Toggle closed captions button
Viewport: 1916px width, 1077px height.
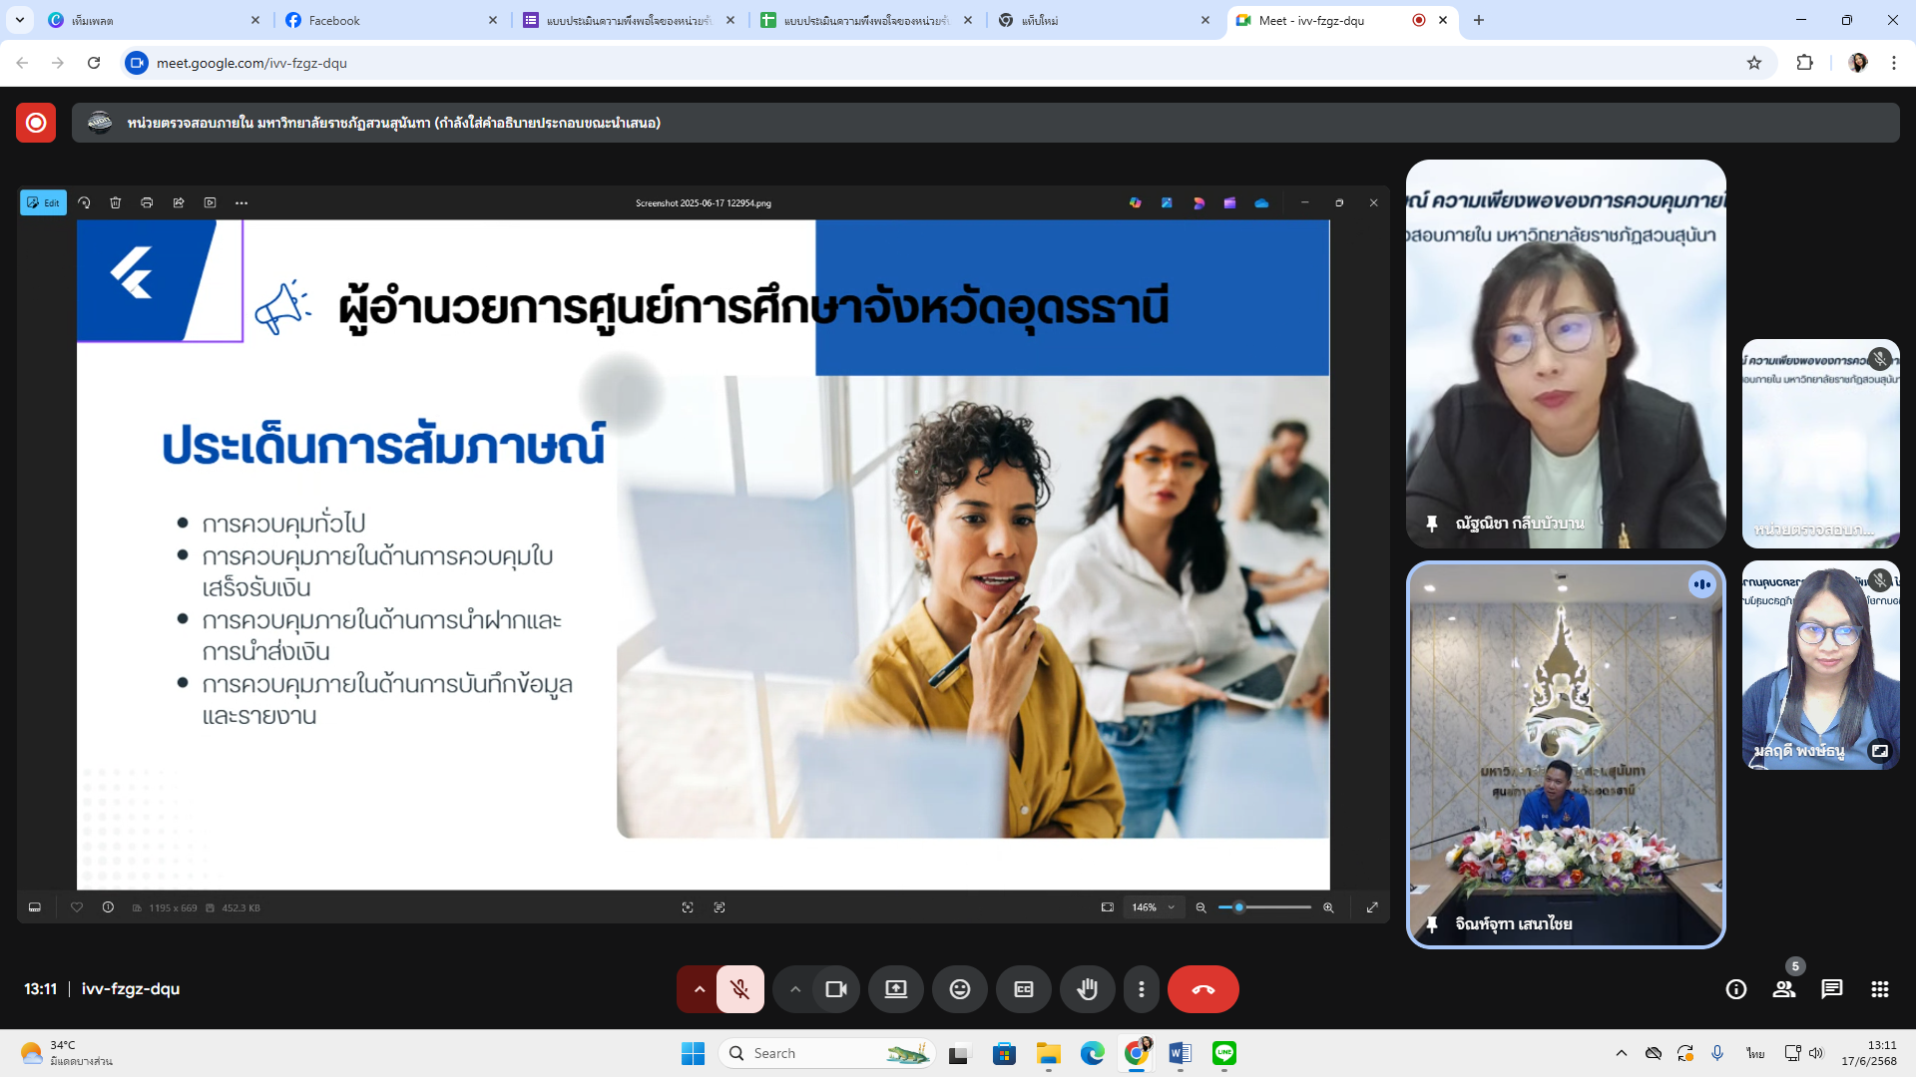point(1023,989)
